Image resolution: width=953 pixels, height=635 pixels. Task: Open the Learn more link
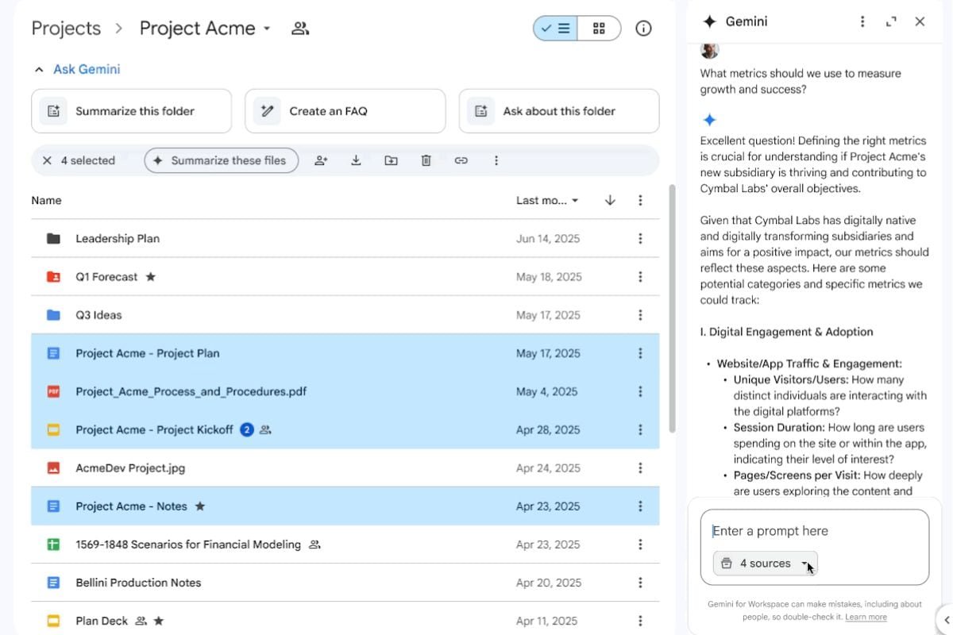tap(866, 617)
